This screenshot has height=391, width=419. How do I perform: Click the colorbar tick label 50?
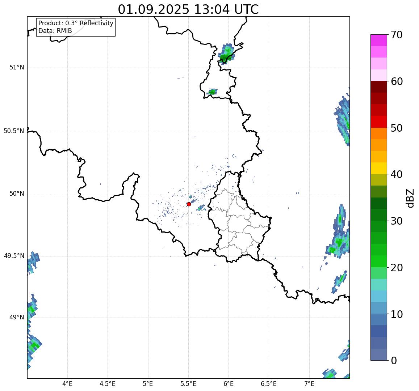[397, 128]
